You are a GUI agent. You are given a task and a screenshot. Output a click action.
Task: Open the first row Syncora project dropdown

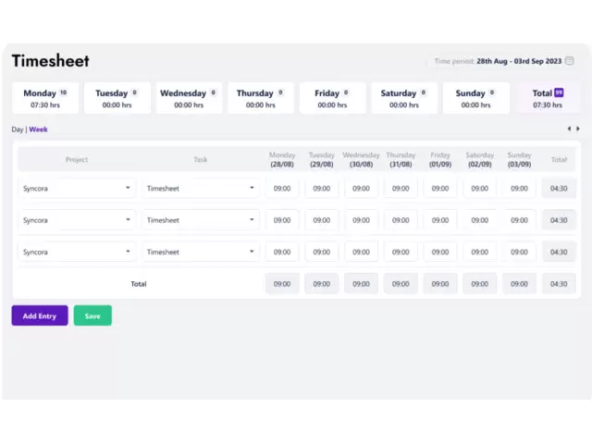tap(77, 189)
